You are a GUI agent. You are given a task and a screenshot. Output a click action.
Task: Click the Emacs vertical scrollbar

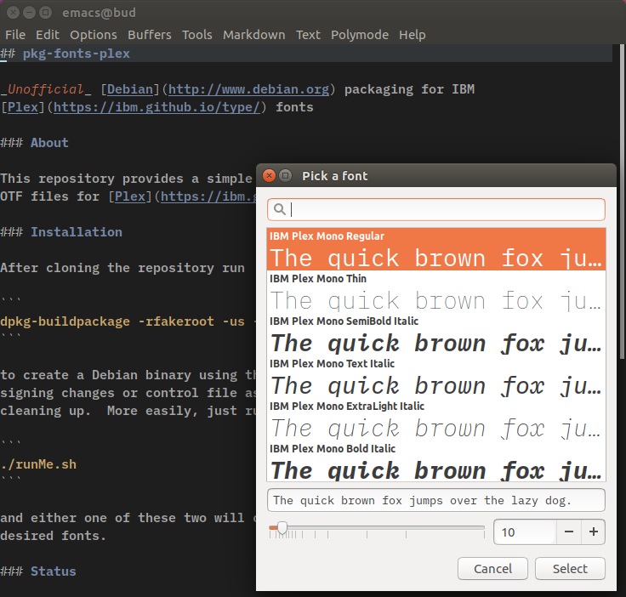pyautogui.click(x=623, y=202)
